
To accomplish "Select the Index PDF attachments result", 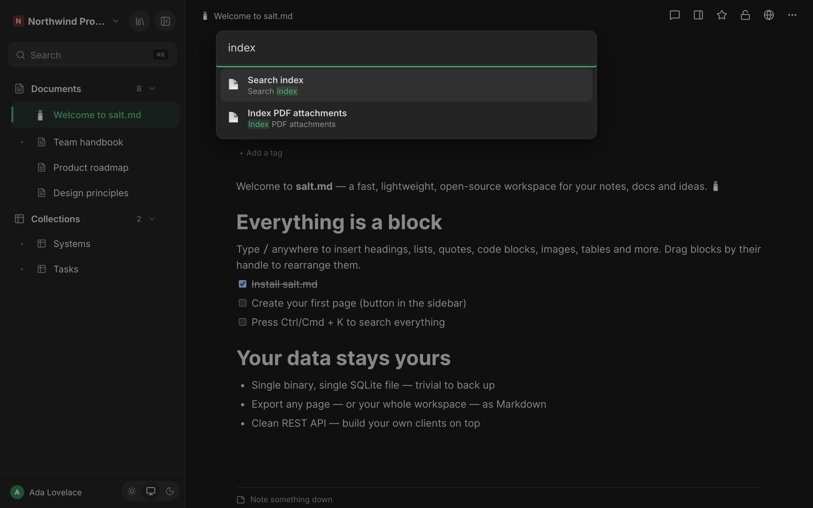I will [406, 118].
